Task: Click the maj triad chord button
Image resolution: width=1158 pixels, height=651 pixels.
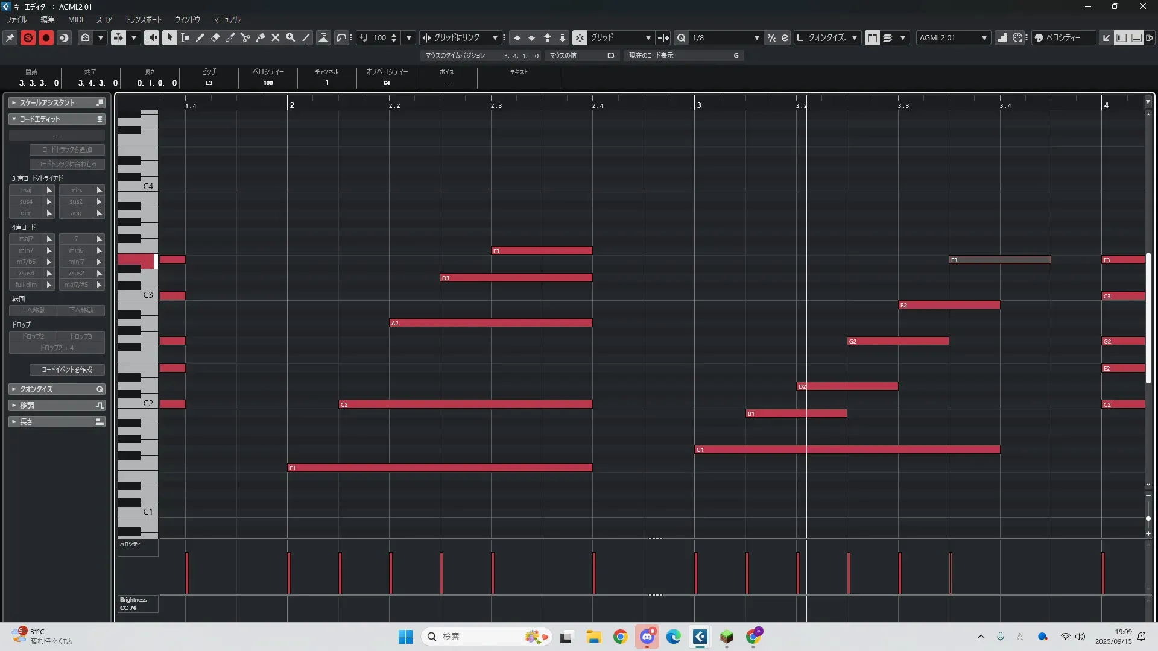Action: [x=27, y=190]
